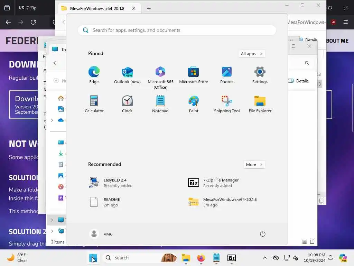Click the Windows Start button on taskbar

(x=93, y=258)
